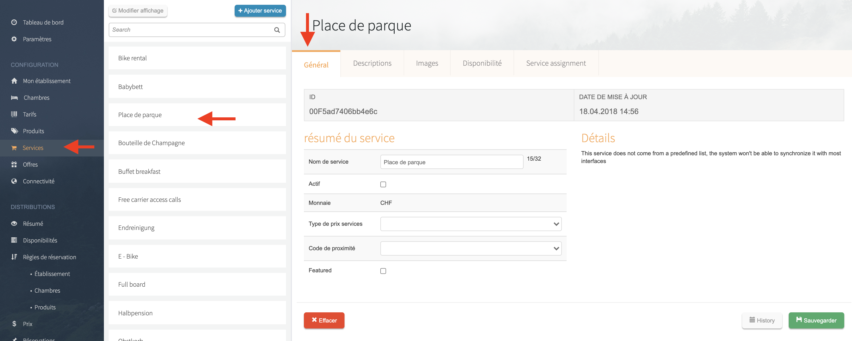The image size is (852, 341).
Task: Expand the Code de proximité dropdown
Action: point(470,248)
